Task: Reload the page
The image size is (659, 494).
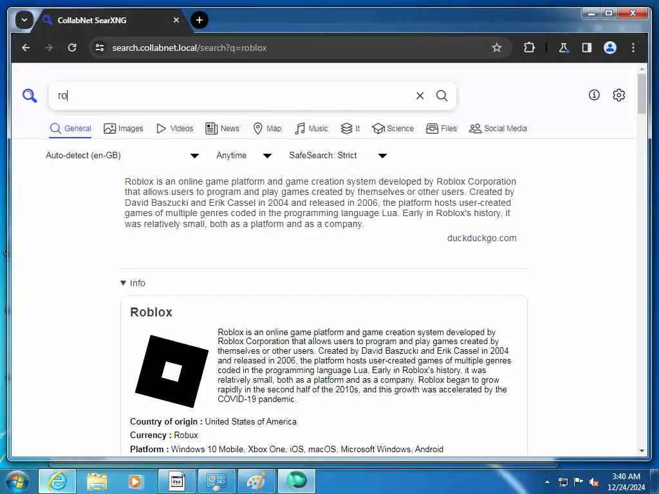Action: pyautogui.click(x=72, y=48)
